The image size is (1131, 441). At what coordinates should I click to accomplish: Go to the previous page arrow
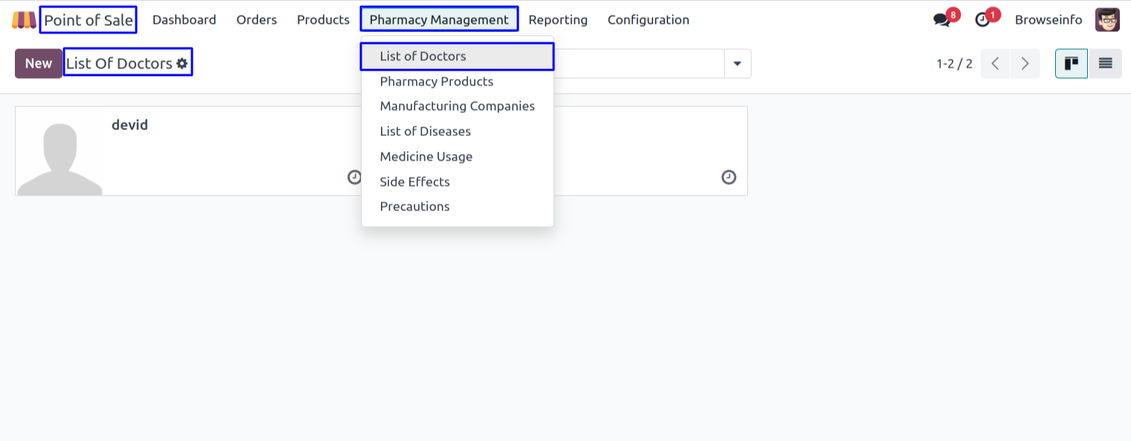point(996,64)
